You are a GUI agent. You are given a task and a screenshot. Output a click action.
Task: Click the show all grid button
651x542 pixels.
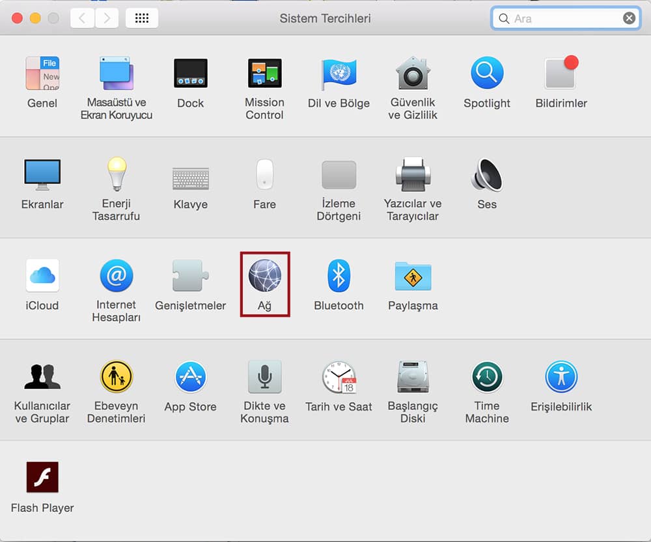tap(142, 18)
